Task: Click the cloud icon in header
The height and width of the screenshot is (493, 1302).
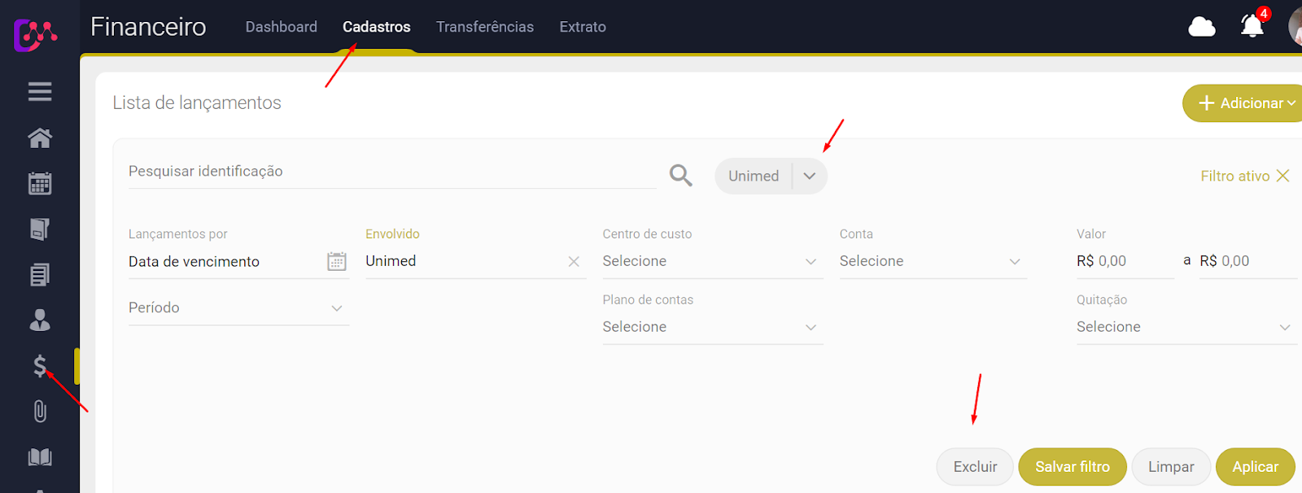Action: tap(1201, 27)
